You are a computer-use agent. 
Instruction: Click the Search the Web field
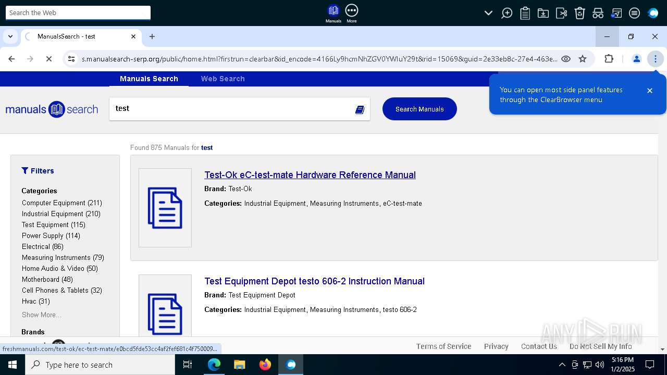point(78,12)
